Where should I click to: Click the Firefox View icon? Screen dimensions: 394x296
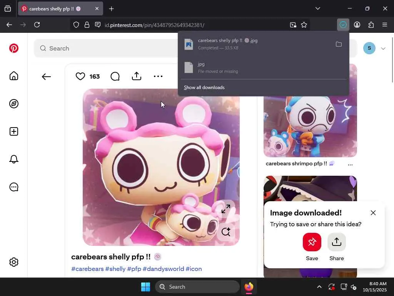[8, 9]
